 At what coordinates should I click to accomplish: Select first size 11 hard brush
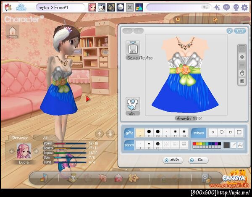[149, 133]
